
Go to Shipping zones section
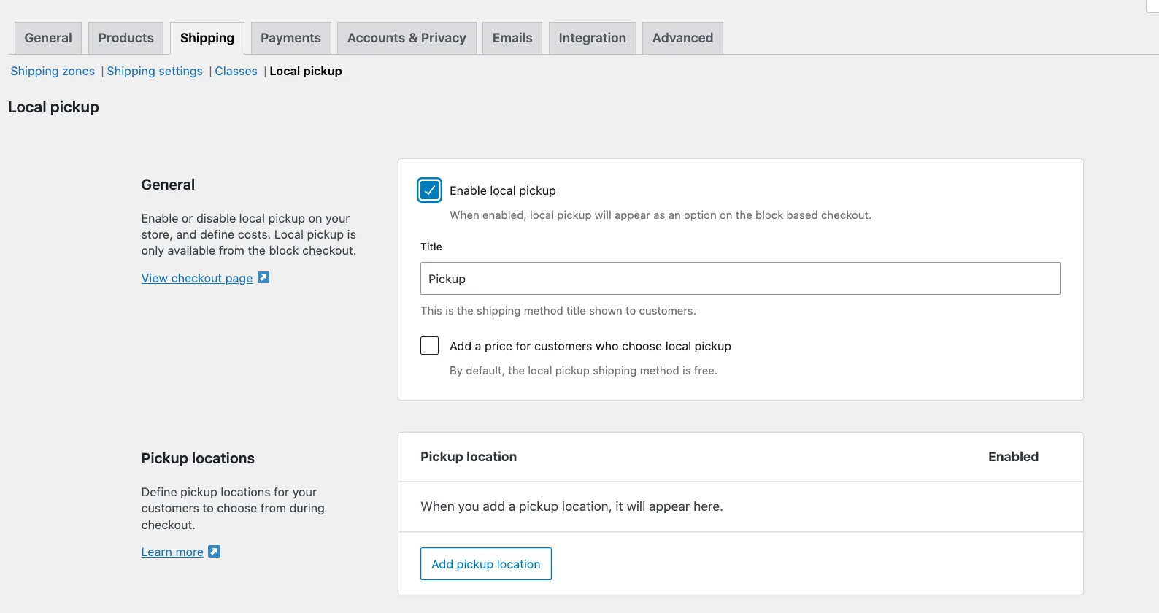53,71
